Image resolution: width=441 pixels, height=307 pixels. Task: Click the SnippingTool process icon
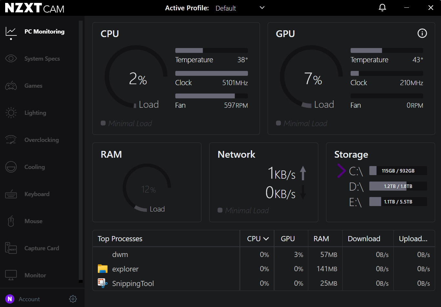[x=103, y=283]
